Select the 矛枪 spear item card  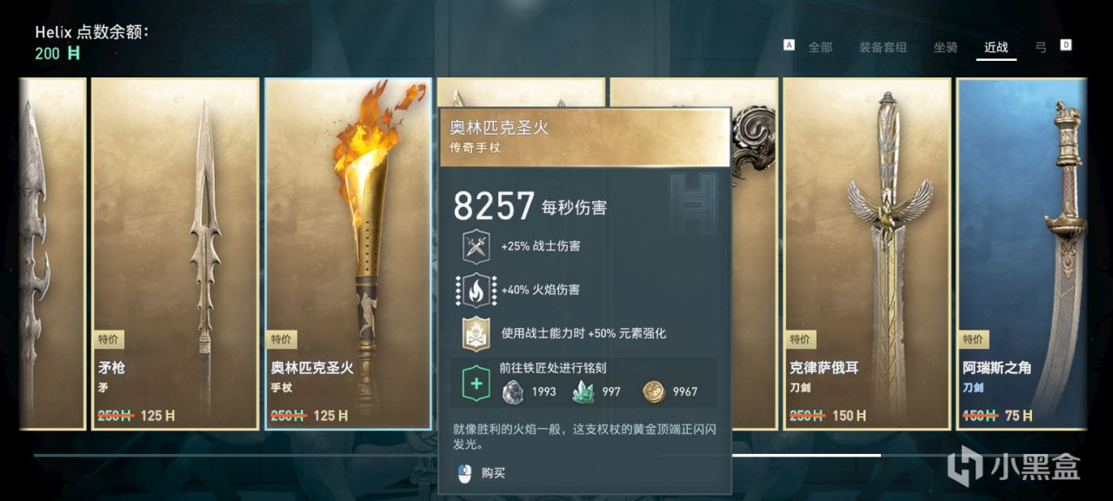(175, 253)
